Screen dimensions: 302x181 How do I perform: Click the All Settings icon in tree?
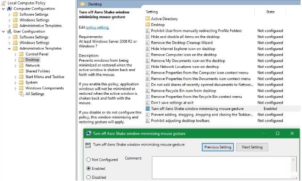[21, 94]
